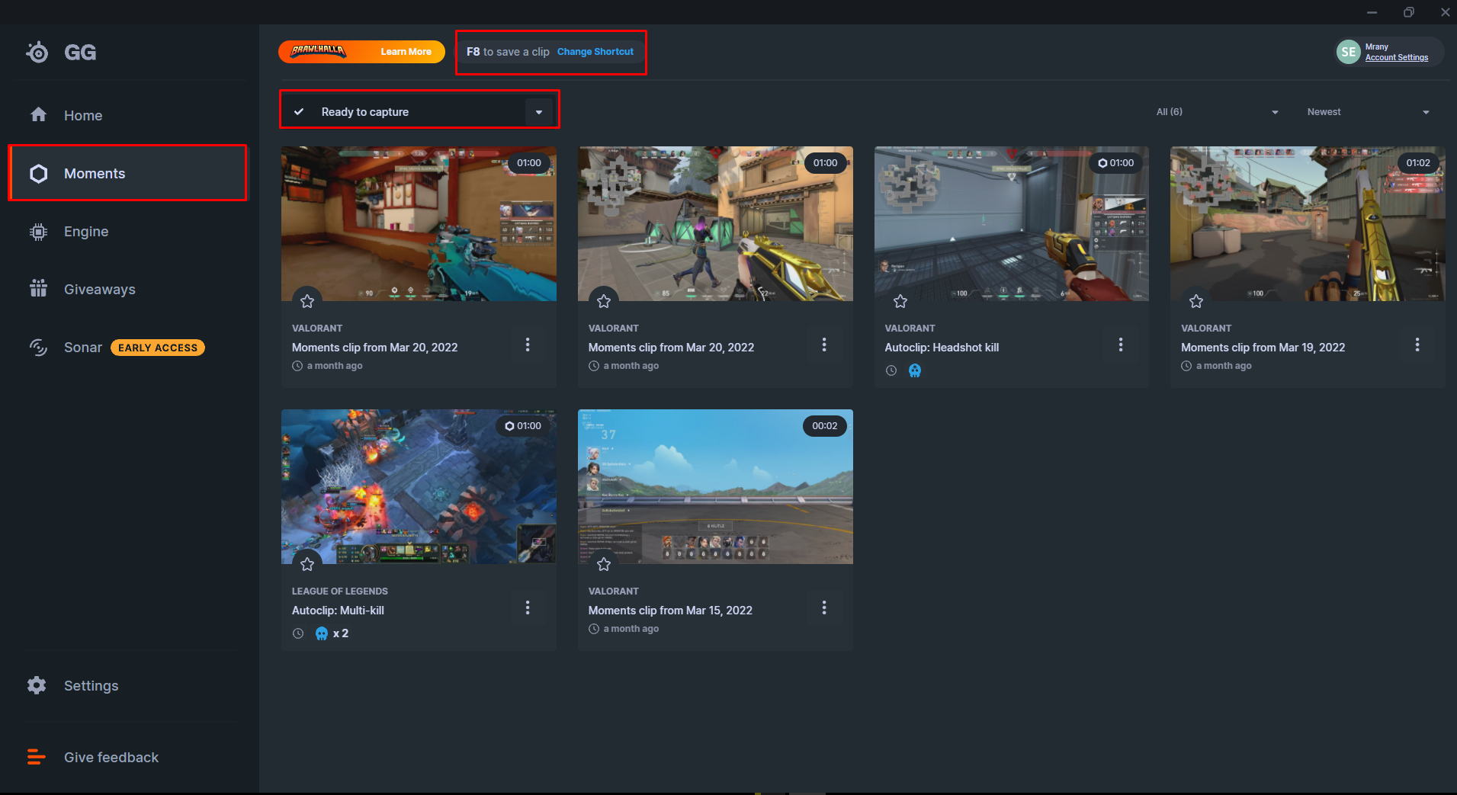The width and height of the screenshot is (1457, 795).
Task: Click Learn More on Brawlhalla banner
Action: pos(406,52)
